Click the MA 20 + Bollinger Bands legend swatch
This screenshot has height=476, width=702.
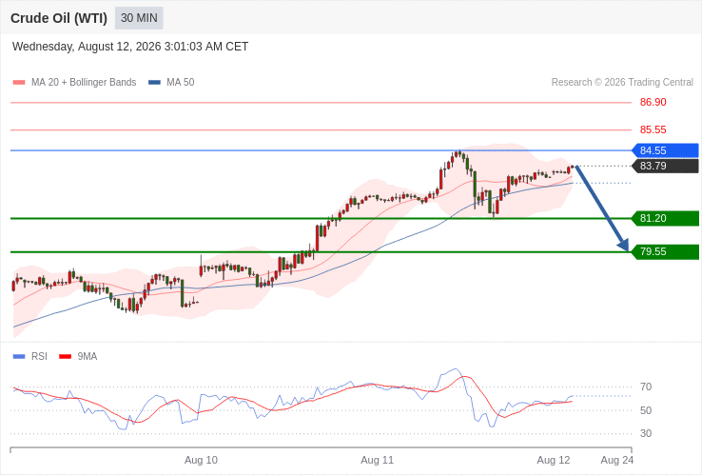pyautogui.click(x=19, y=83)
